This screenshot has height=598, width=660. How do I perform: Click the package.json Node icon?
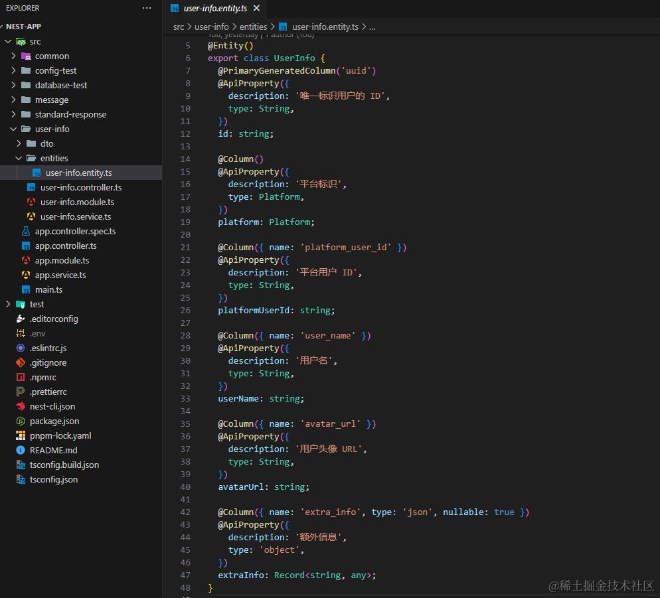(20, 421)
